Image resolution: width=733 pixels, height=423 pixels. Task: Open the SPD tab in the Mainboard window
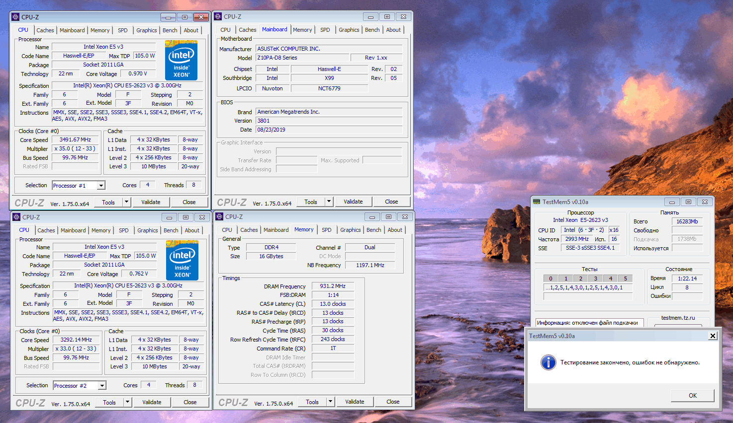(325, 30)
